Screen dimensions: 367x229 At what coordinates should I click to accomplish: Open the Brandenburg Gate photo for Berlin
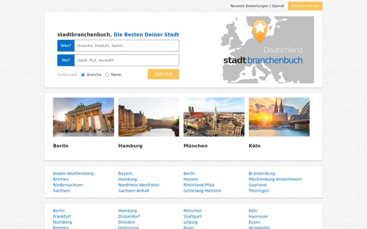[x=84, y=117]
